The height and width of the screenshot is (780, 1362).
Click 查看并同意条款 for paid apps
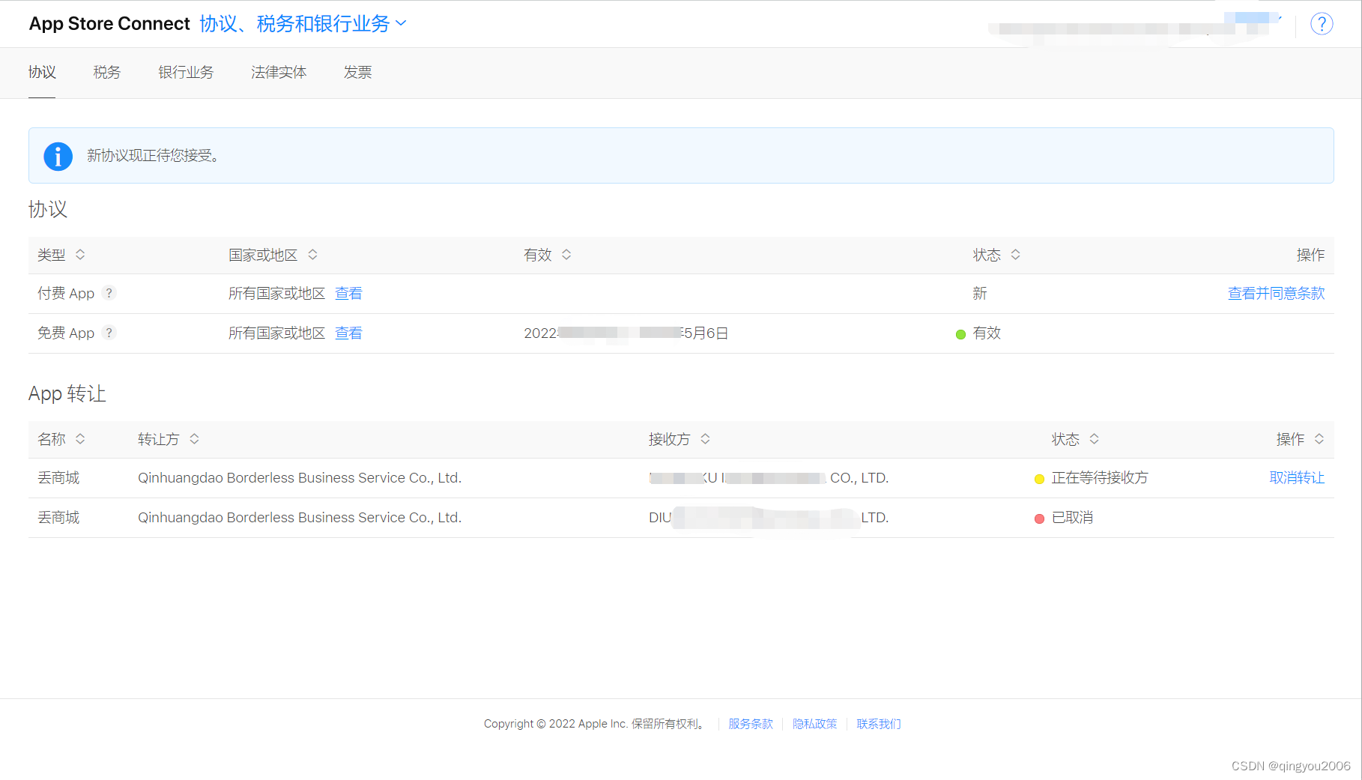1277,293
